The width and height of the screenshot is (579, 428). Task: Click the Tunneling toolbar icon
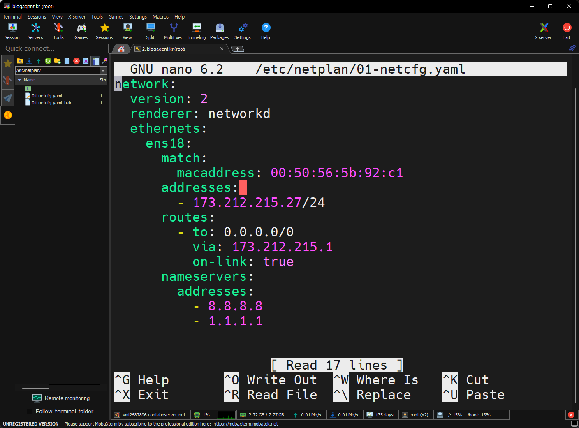(196, 31)
